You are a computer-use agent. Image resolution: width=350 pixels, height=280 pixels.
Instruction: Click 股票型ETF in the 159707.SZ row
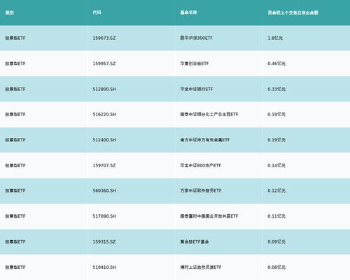pyautogui.click(x=15, y=165)
